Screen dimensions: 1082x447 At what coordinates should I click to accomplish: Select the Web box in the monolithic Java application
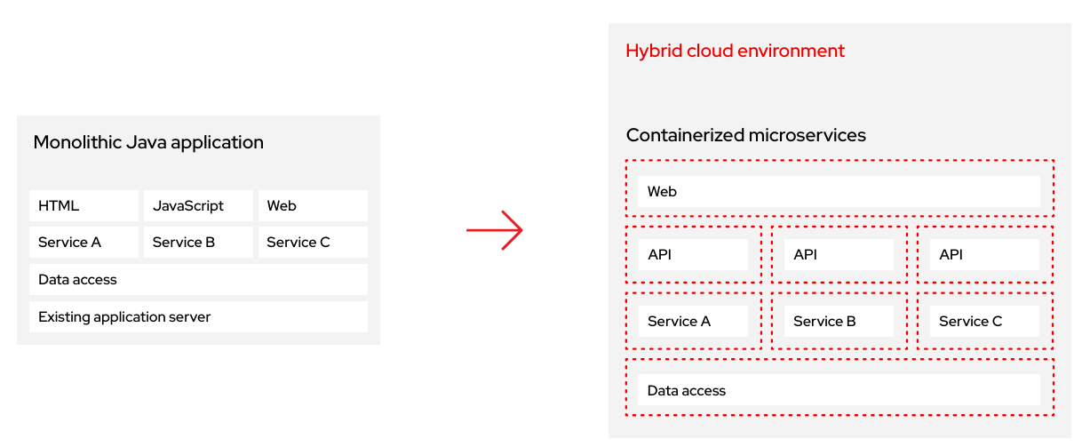coord(313,205)
